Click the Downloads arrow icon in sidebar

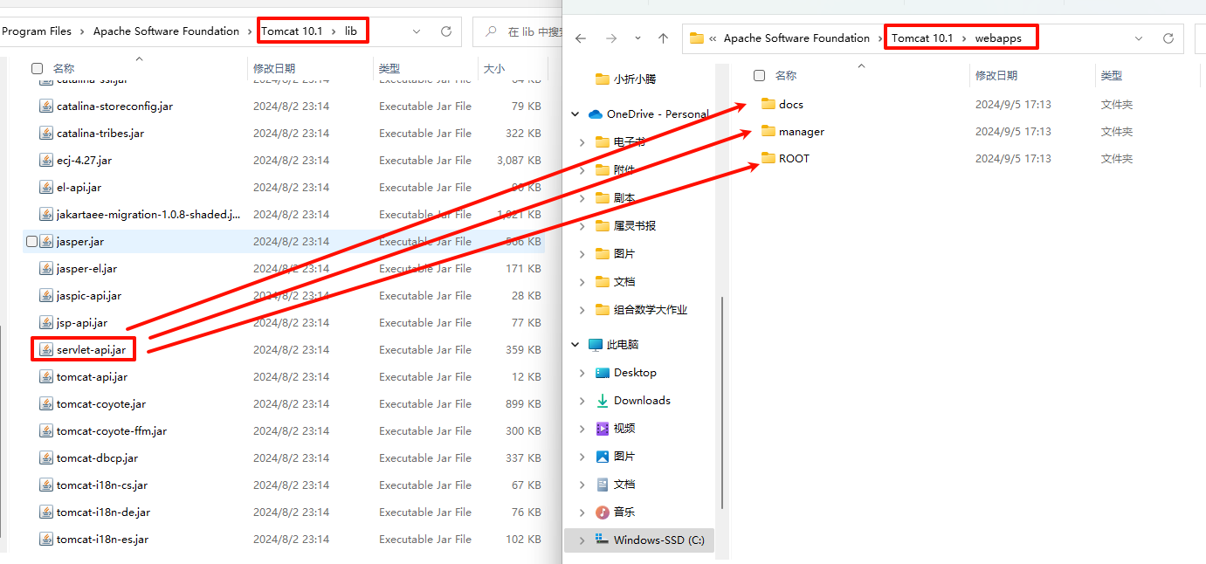[x=603, y=401]
